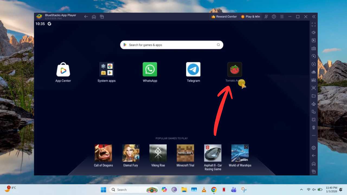Toggle the notifications bell-slash icon in titlebar
Image resolution: width=347 pixels, height=195 pixels.
click(266, 17)
